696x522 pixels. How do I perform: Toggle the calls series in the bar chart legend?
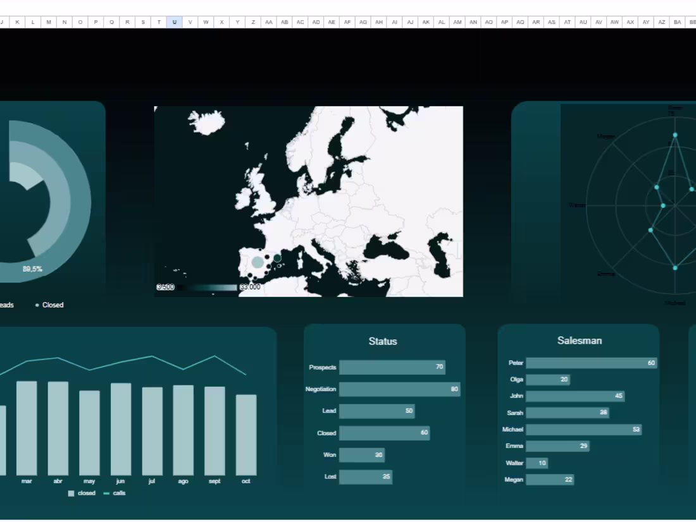[x=115, y=493]
